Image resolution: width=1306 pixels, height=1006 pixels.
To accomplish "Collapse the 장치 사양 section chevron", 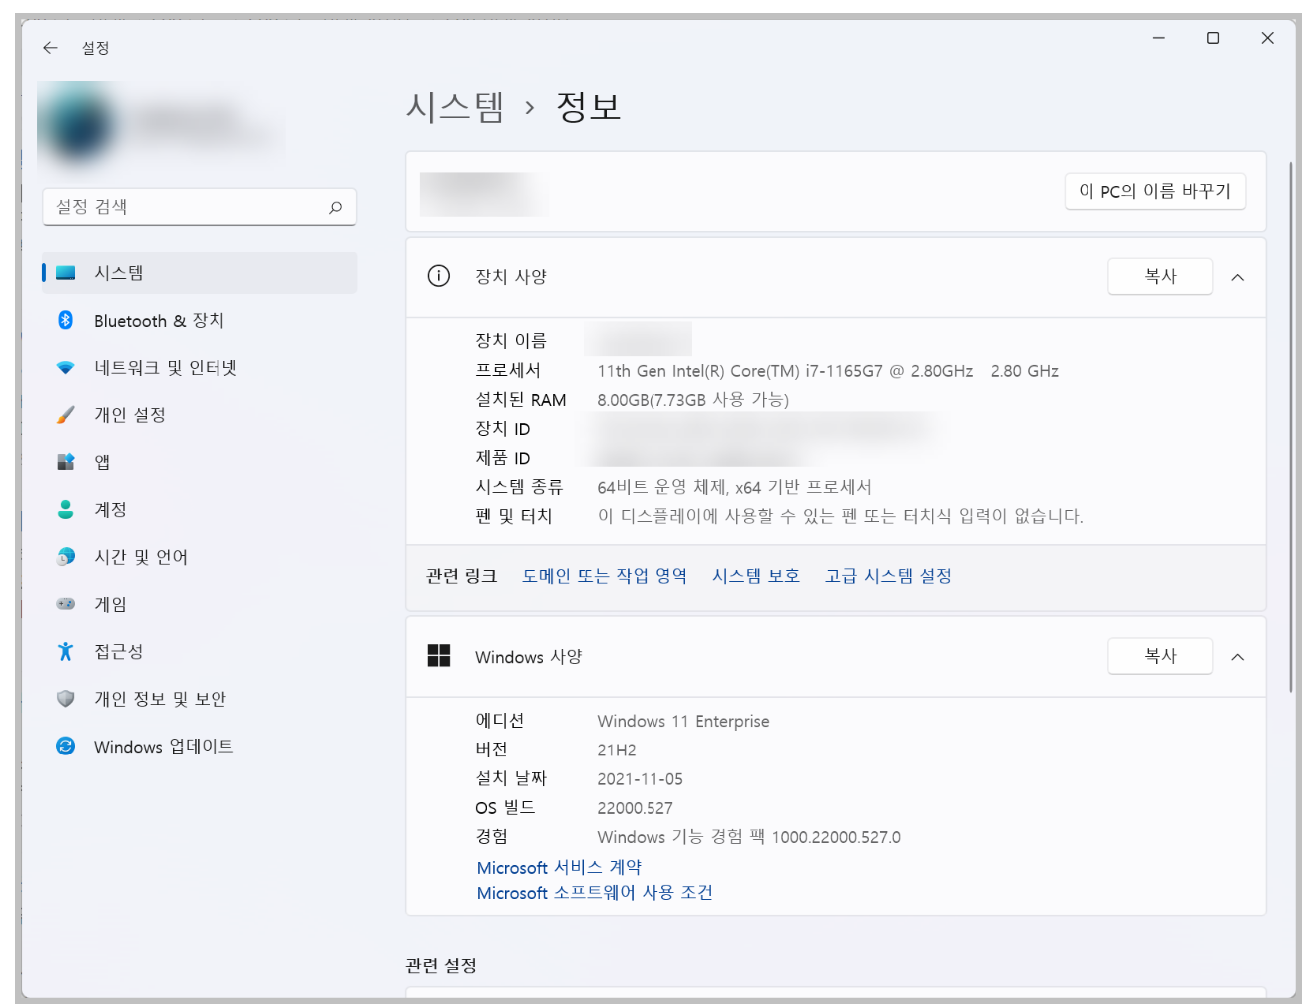I will pos(1238,277).
